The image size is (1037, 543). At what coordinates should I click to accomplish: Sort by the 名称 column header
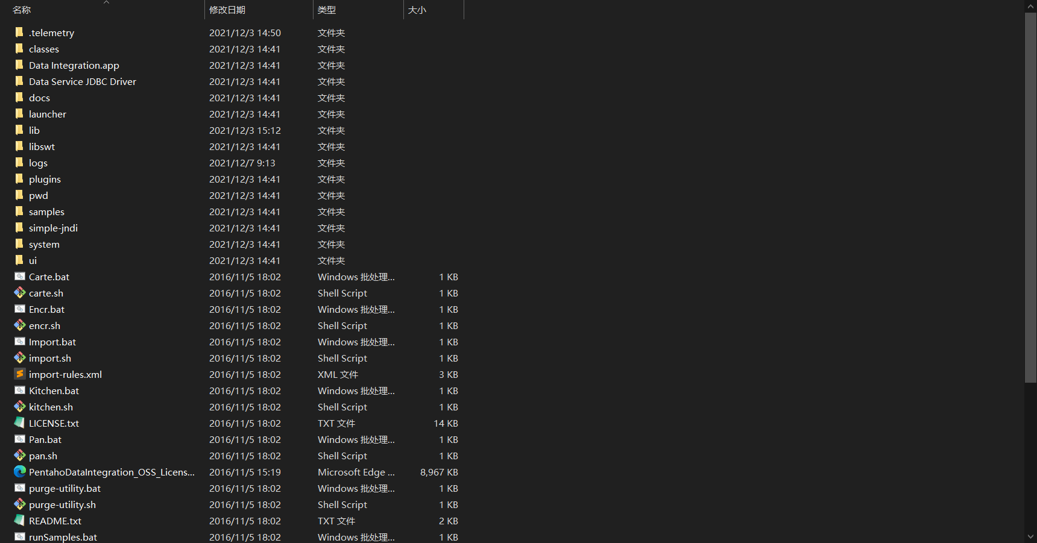[x=22, y=10]
